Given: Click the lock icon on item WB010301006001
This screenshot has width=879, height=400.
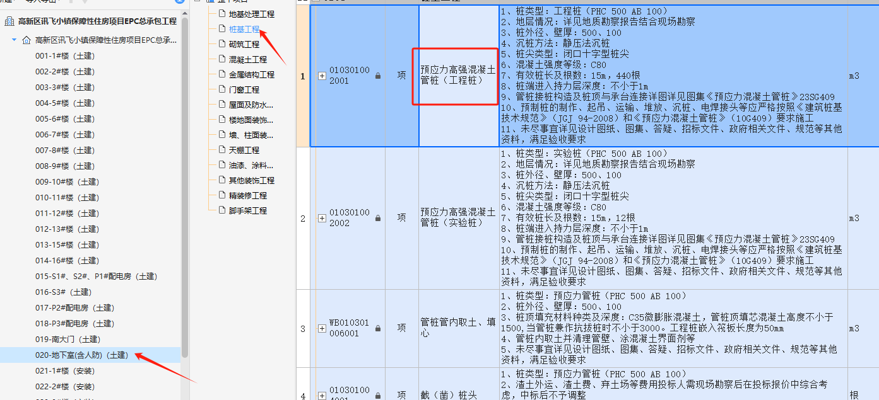Looking at the screenshot, I should (378, 328).
